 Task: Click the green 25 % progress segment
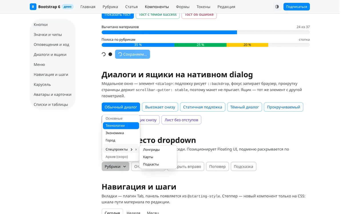200,45
